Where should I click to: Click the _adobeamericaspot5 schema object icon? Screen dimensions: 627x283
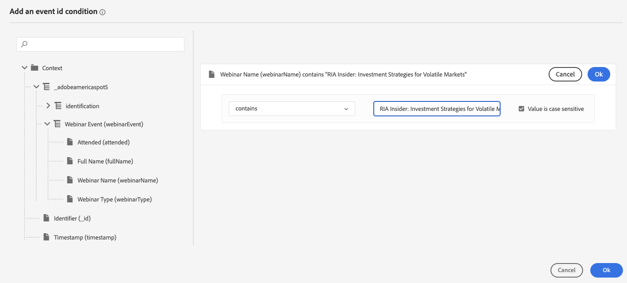(46, 87)
